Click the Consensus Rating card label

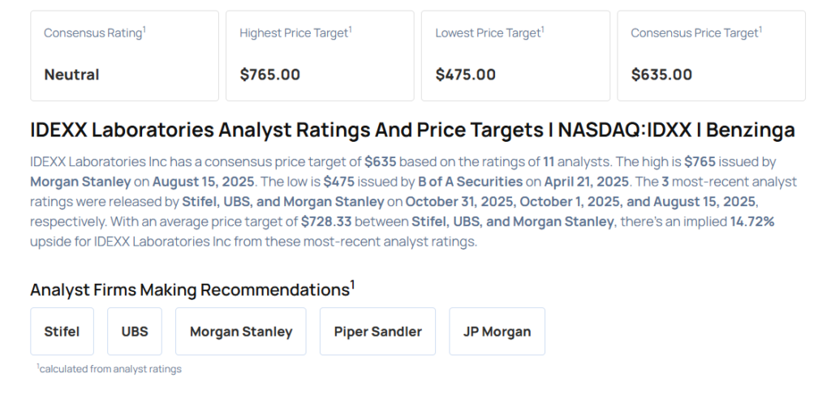click(x=93, y=33)
